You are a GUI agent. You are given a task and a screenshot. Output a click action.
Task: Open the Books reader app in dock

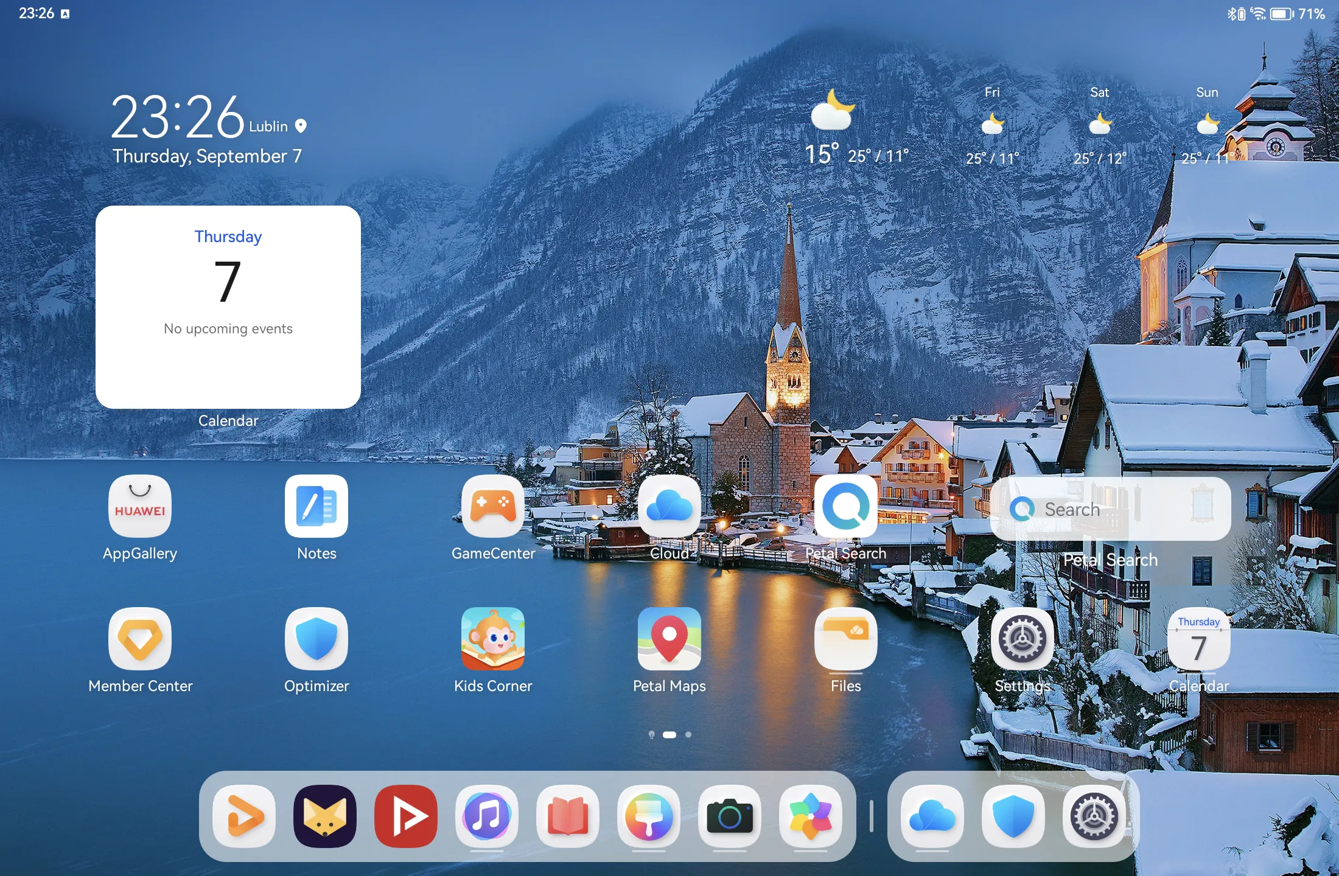pos(568,816)
